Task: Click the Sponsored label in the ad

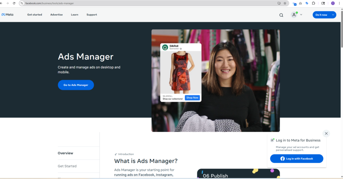Action: pyautogui.click(x=174, y=49)
